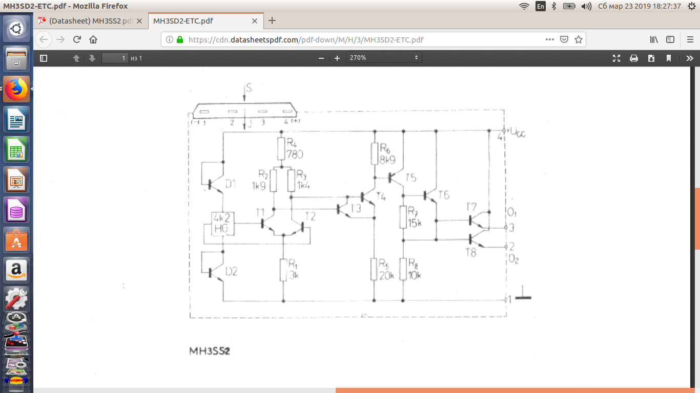Open System Settings from launcher

tap(16, 299)
